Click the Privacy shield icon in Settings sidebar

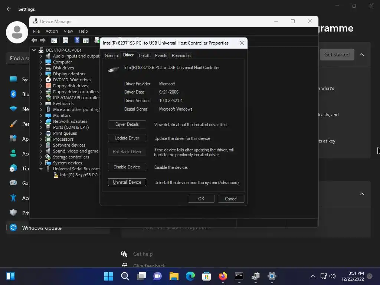pyautogui.click(x=13, y=213)
